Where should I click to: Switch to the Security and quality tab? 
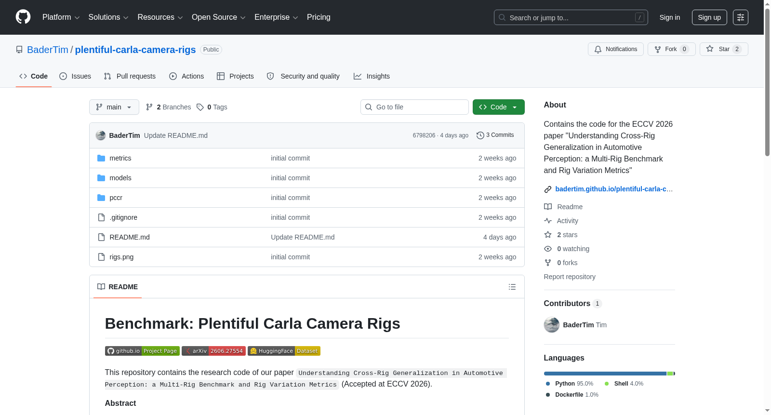[x=303, y=76]
